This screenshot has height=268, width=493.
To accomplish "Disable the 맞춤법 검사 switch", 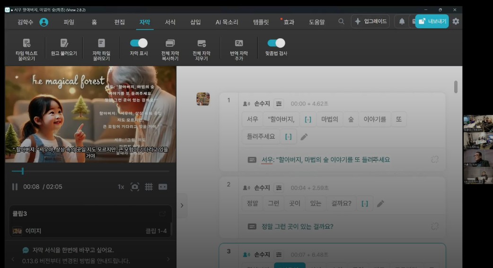I will (276, 43).
